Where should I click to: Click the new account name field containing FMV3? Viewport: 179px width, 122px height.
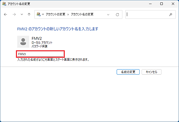(40, 54)
